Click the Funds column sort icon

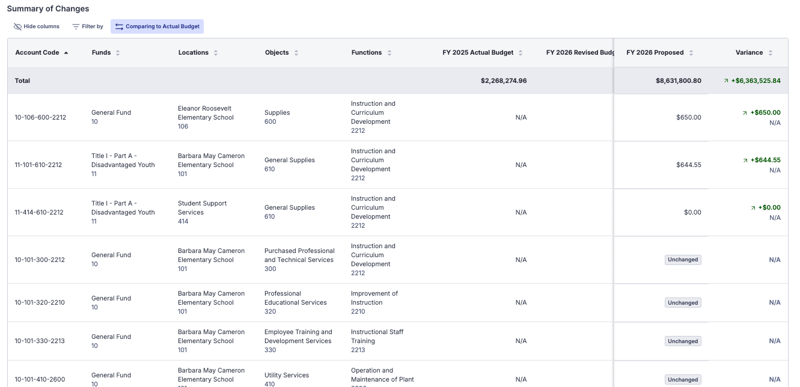pos(118,53)
